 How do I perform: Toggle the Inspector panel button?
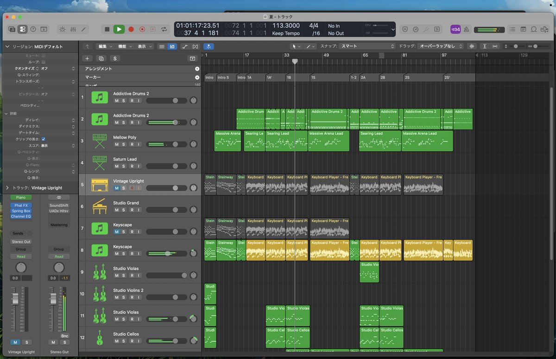click(x=22, y=29)
